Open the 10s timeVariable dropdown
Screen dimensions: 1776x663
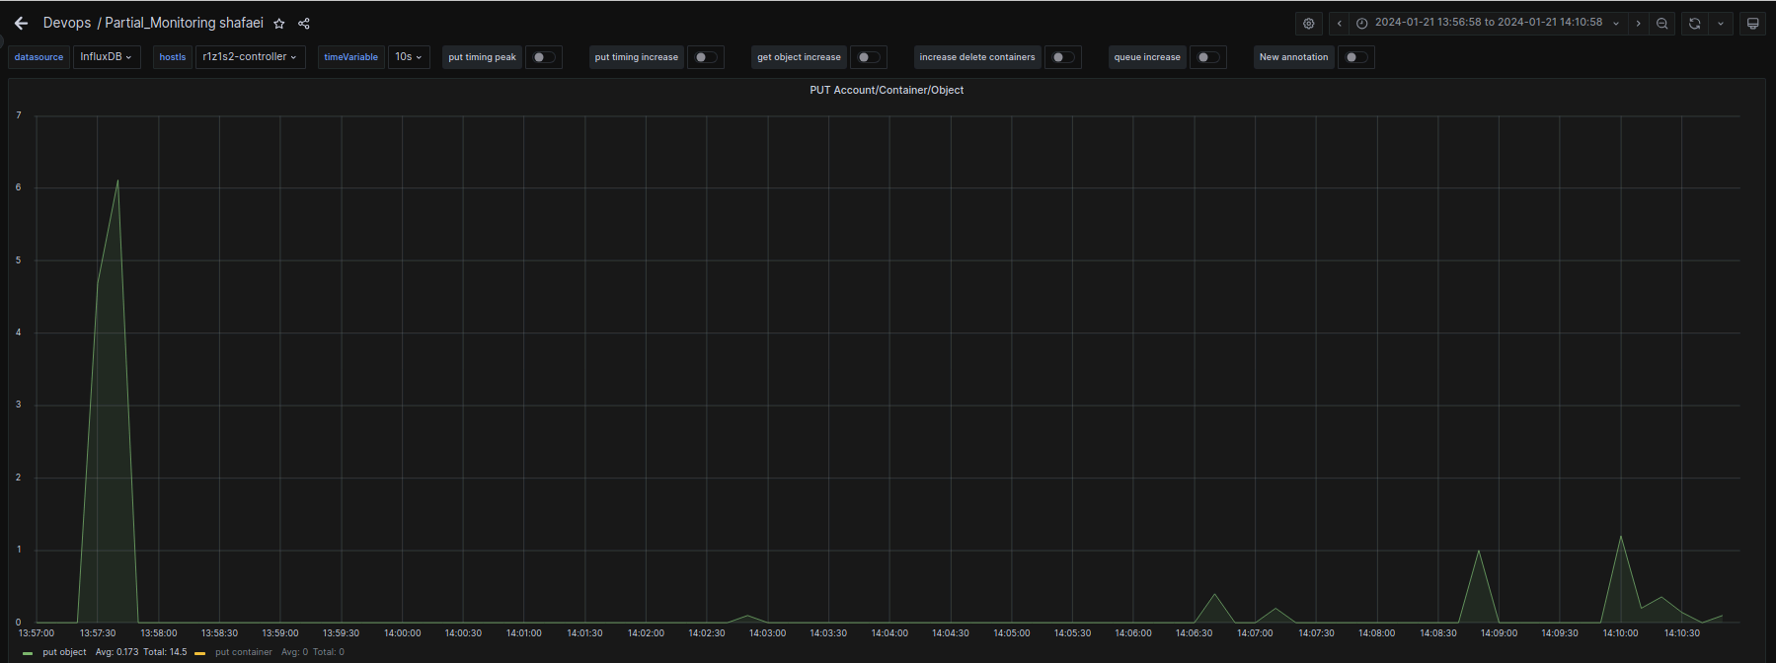tap(408, 57)
